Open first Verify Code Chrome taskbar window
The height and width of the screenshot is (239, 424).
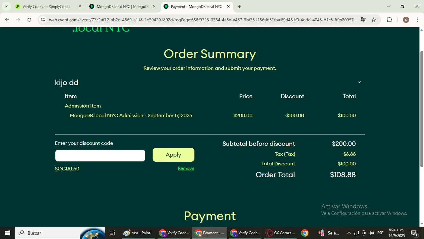click(x=174, y=233)
